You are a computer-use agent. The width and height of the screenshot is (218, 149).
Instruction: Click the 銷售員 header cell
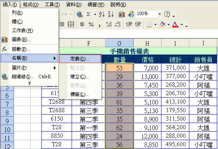203,59
